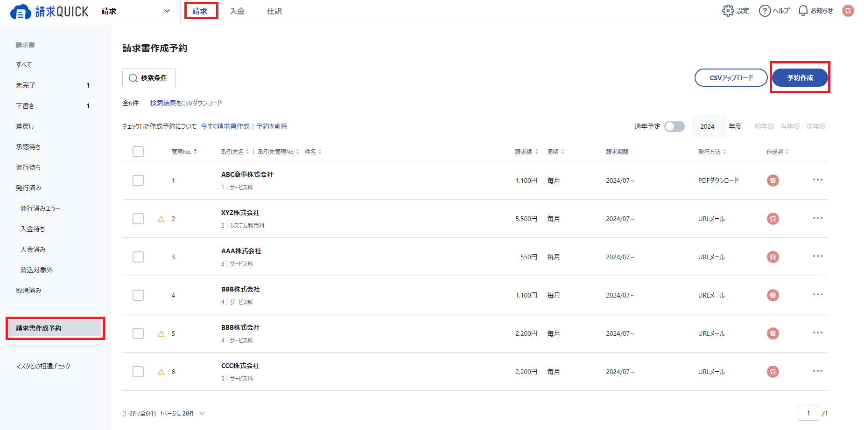The image size is (864, 430).
Task: Click the CSVアップロード button
Action: click(731, 78)
